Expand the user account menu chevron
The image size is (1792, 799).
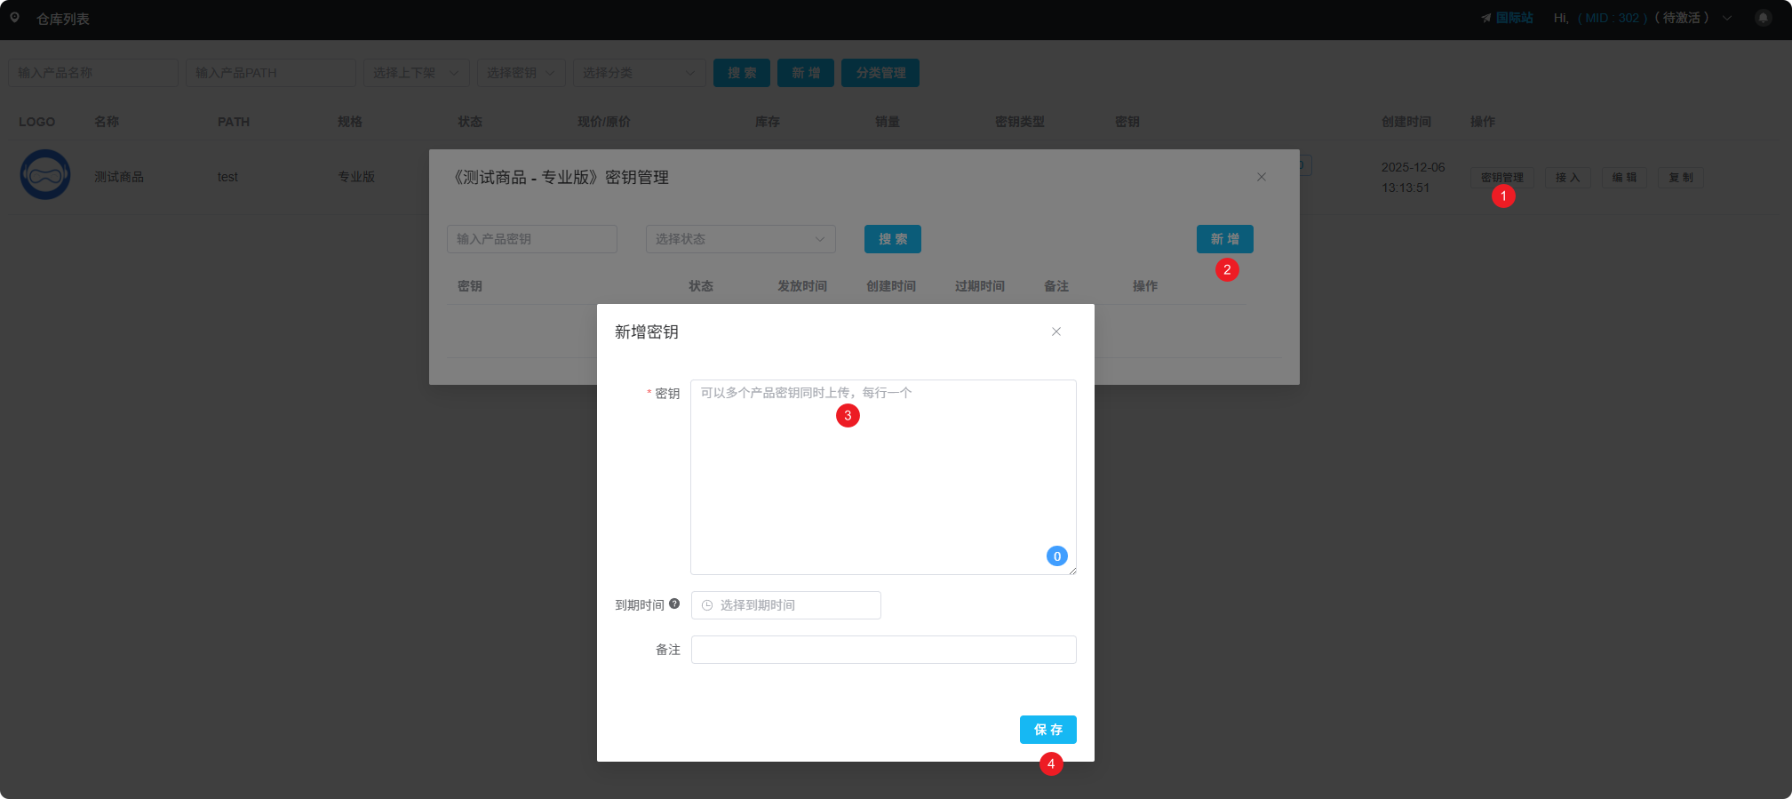(1727, 18)
